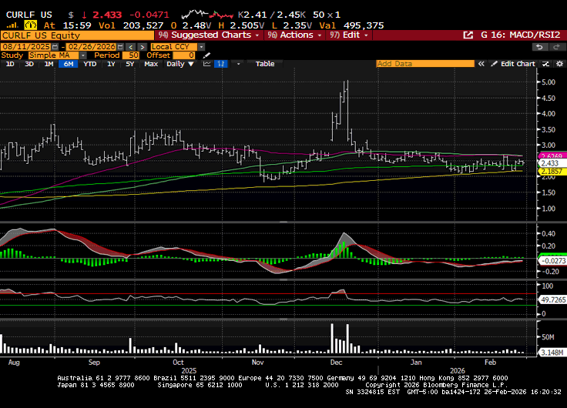The width and height of the screenshot is (567, 408).
Task: Open Daily periodicity dropdown
Action: coord(180,64)
